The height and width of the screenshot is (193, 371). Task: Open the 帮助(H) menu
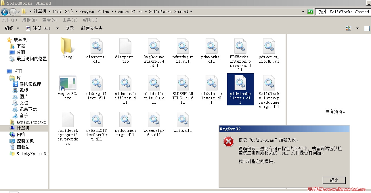point(90,20)
